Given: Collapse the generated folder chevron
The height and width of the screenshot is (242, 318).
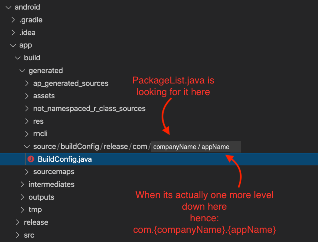Looking at the screenshot, I should click(x=22, y=71).
